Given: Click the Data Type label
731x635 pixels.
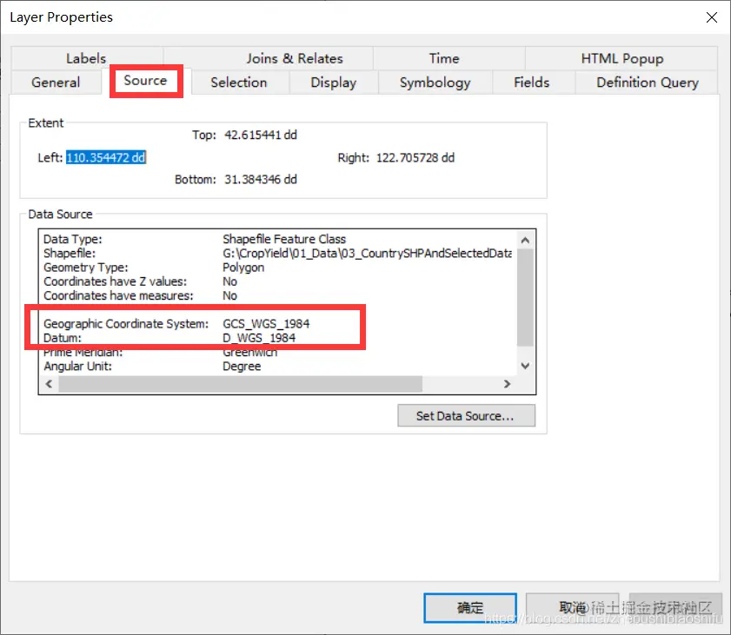Looking at the screenshot, I should 73,239.
